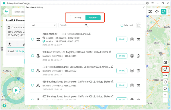Check the I-10 Metro ExpressLanes location checkbox
This screenshot has width=171, height=110.
[x=32, y=70]
